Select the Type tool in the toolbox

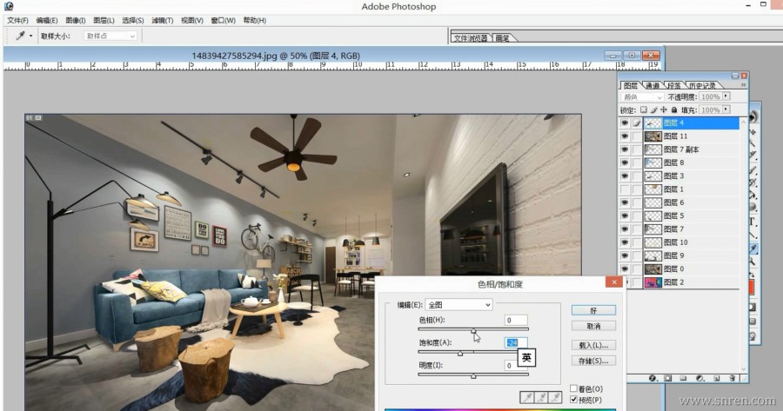(753, 222)
